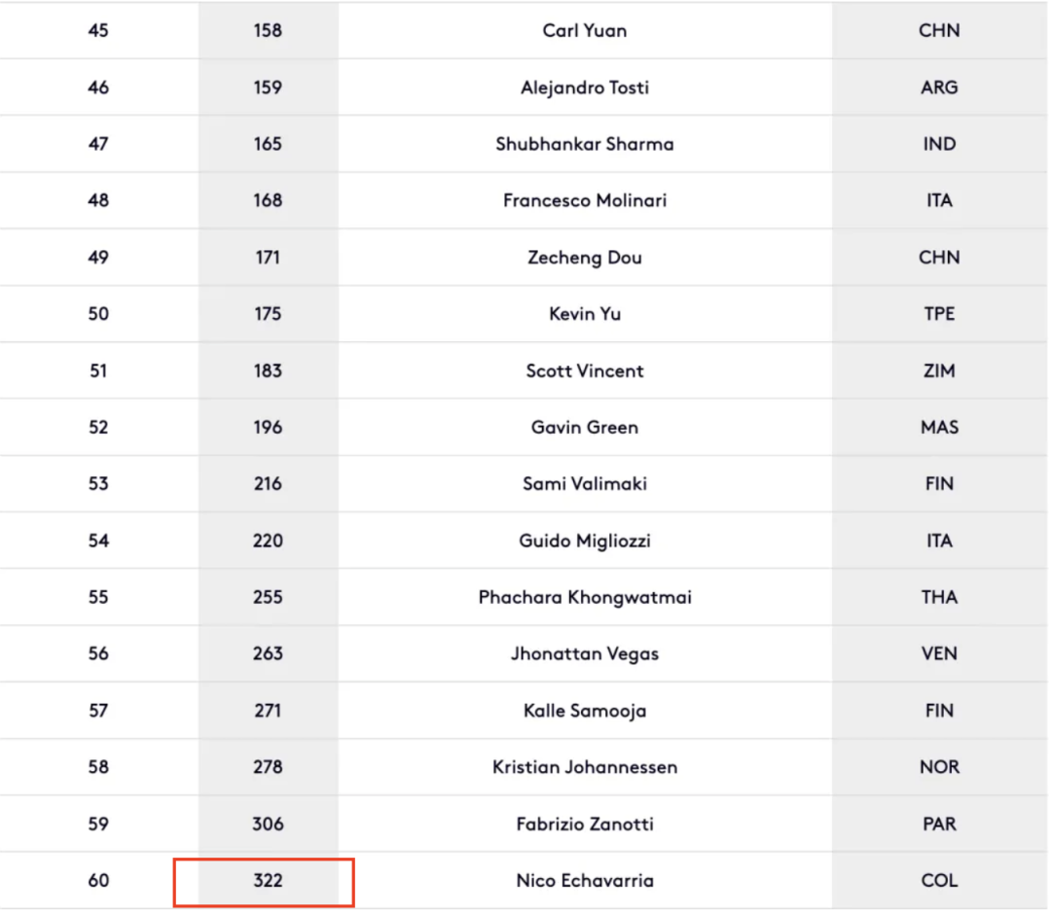This screenshot has height=914, width=1051.
Task: Click the highlighted 322 ranking cell
Action: (x=268, y=881)
